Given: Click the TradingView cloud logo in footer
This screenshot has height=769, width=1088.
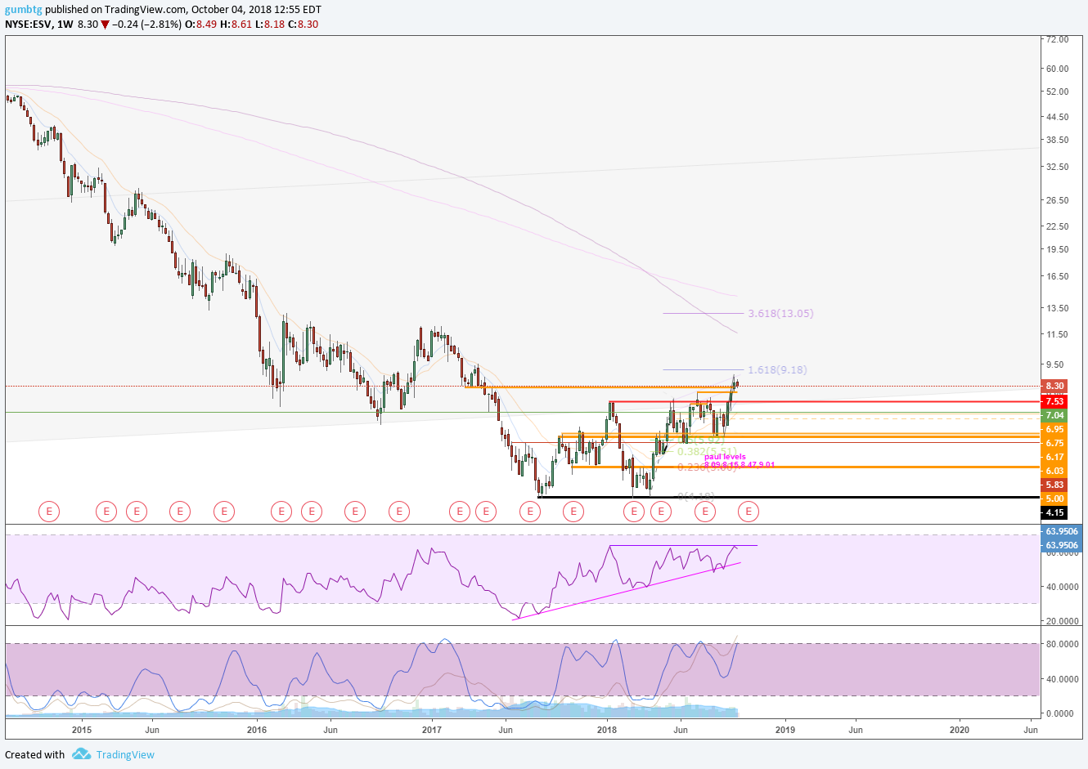Looking at the screenshot, I should pyautogui.click(x=81, y=754).
